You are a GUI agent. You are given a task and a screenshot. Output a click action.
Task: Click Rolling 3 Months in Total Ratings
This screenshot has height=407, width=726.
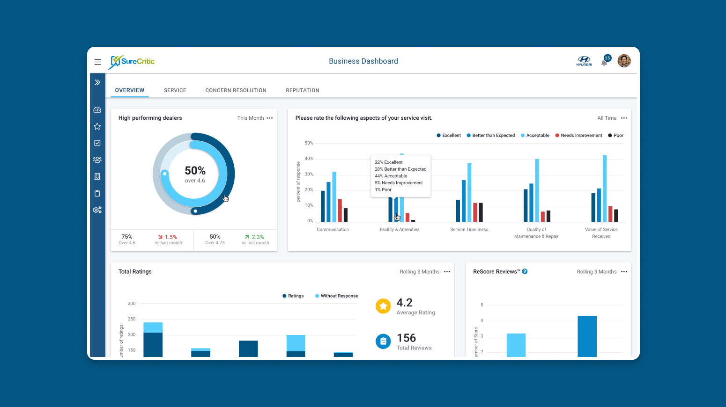point(420,272)
